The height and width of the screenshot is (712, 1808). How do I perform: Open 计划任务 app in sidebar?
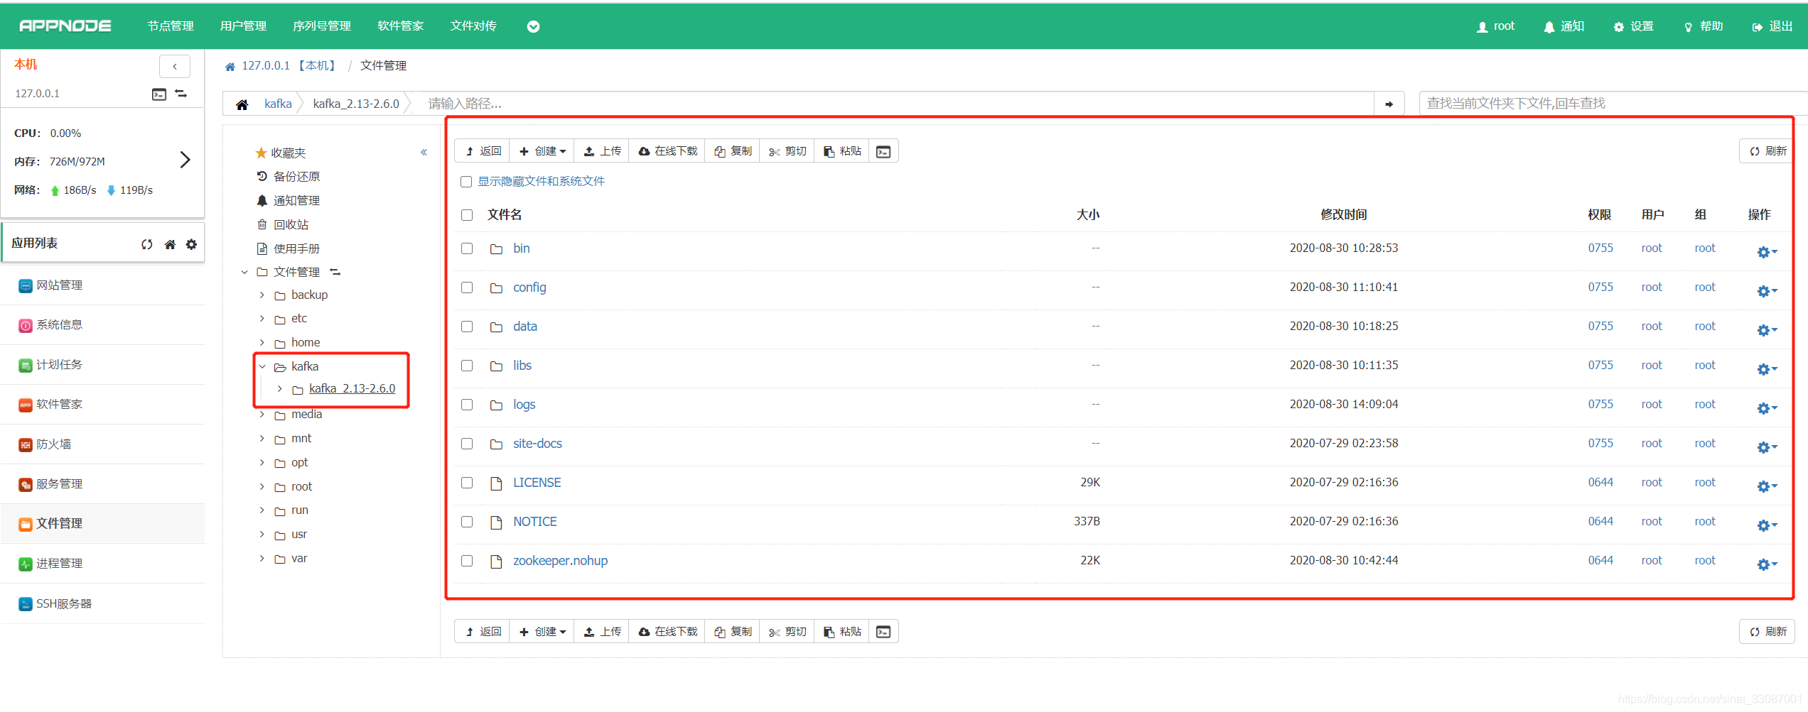pos(102,365)
